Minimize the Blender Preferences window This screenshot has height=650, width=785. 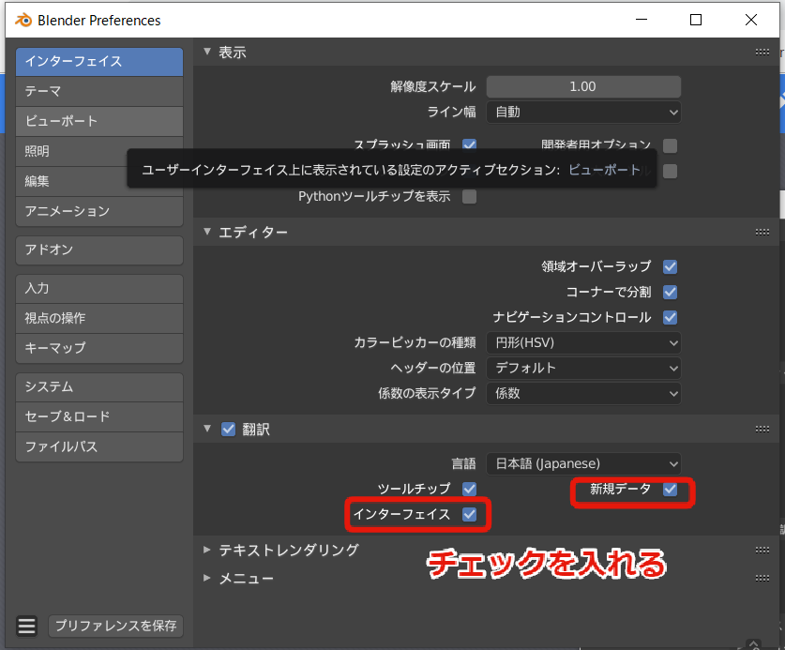click(642, 20)
